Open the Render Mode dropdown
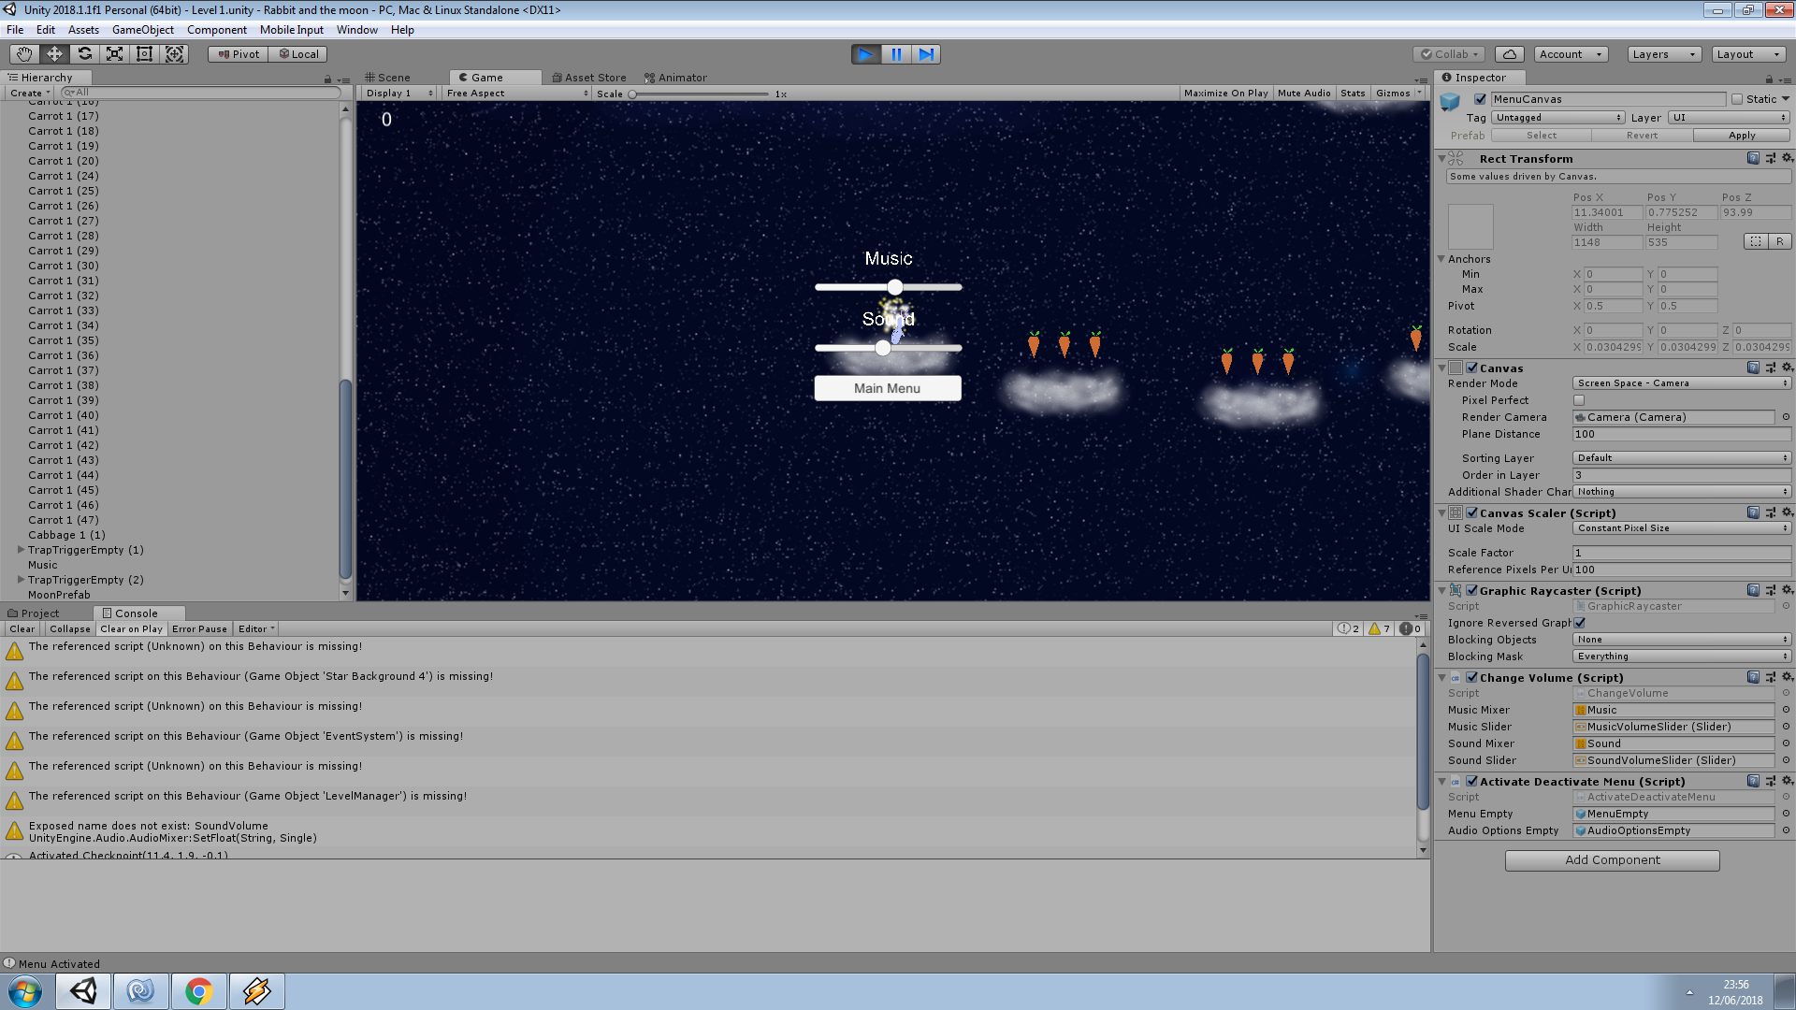Viewport: 1796px width, 1010px height. pyautogui.click(x=1681, y=383)
